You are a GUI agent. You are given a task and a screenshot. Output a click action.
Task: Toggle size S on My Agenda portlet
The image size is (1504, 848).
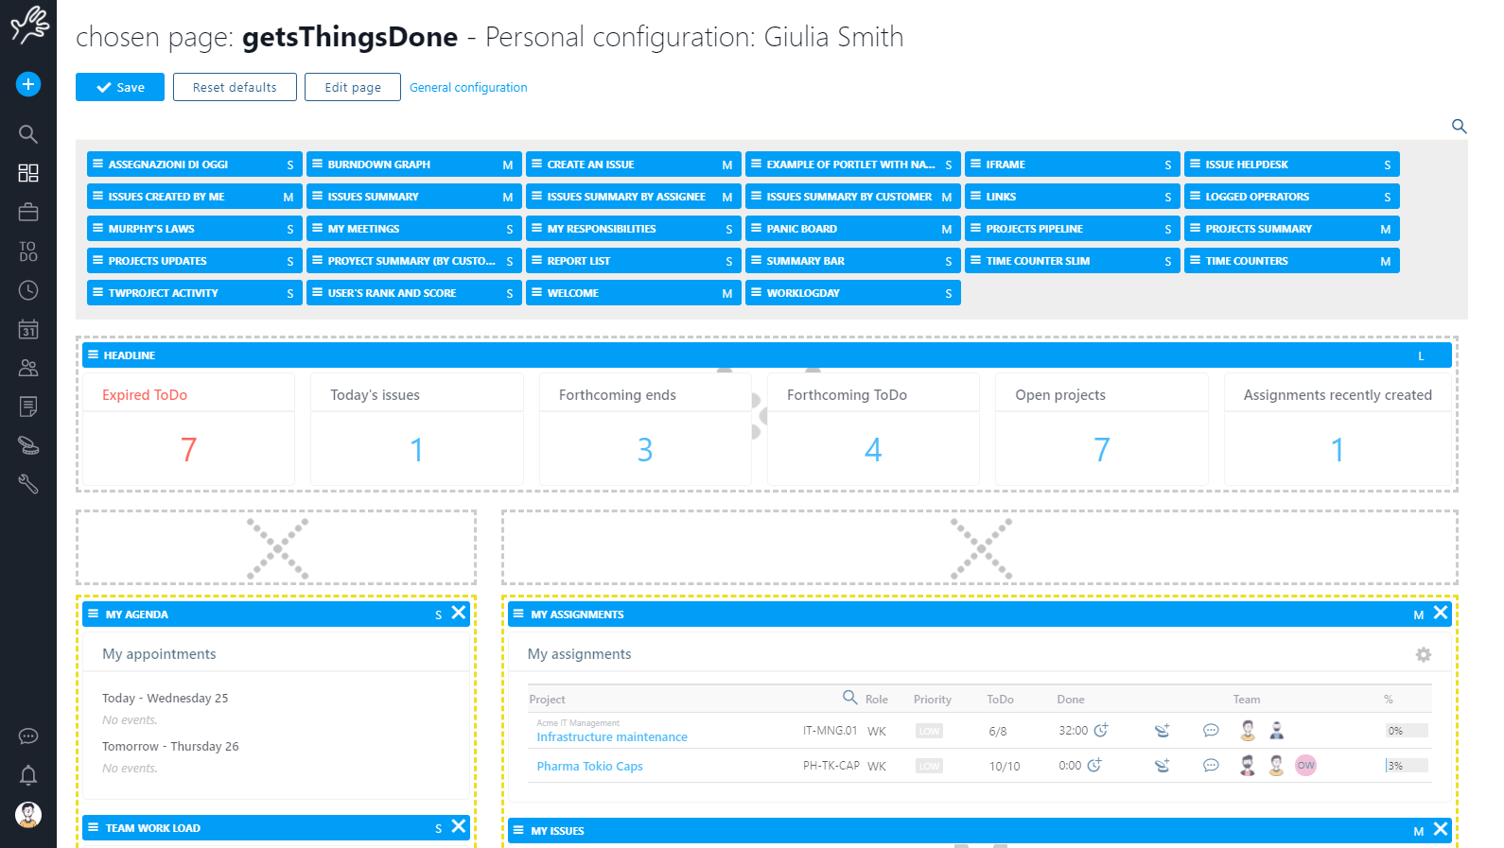438,614
